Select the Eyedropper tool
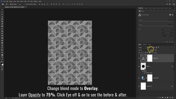The width and height of the screenshot is (176, 99). pos(2,24)
